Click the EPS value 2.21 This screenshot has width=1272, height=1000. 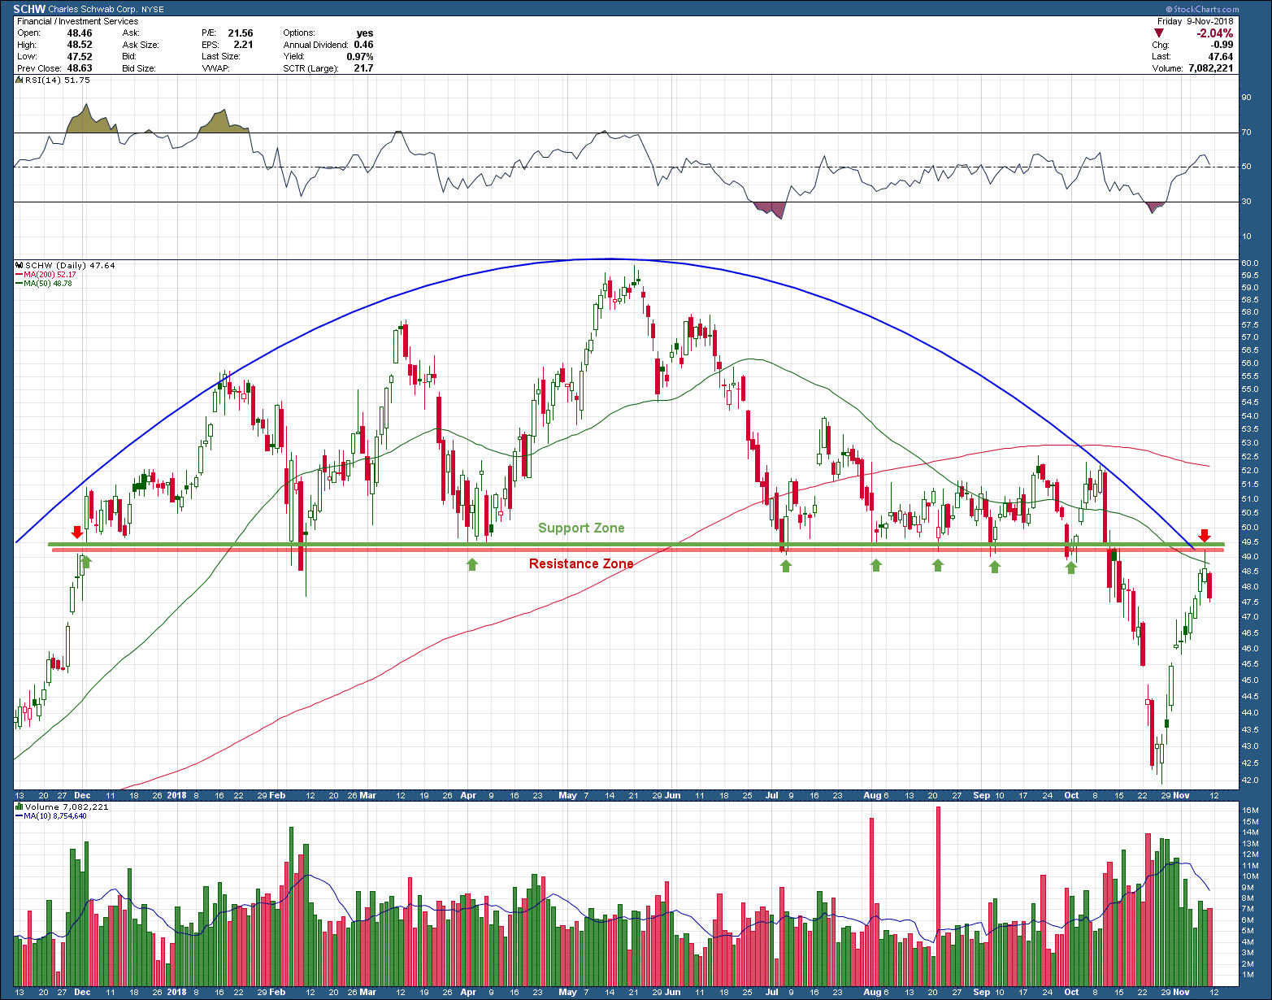tap(243, 45)
